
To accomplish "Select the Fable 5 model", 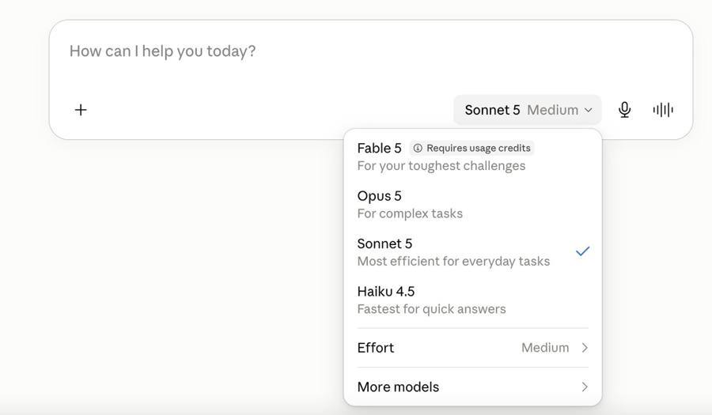I will click(473, 157).
